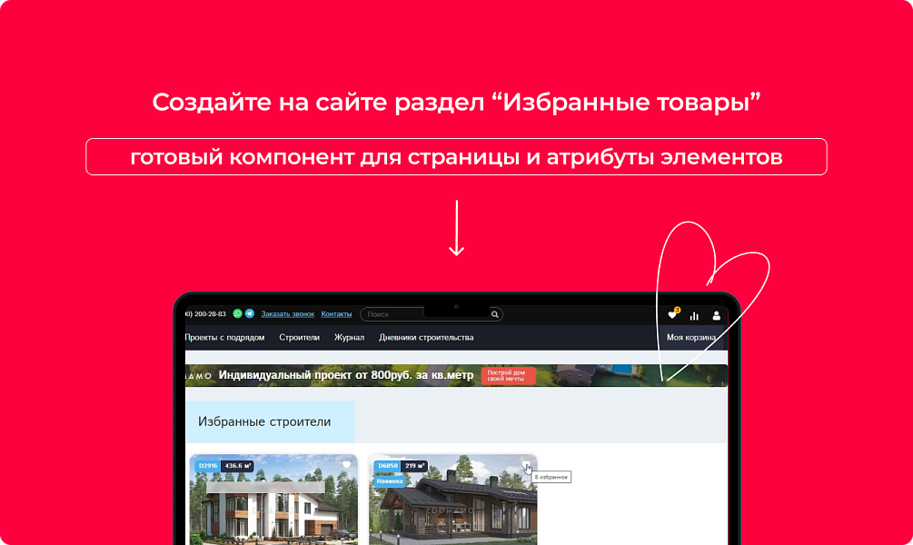Click the search magnifier icon

click(x=495, y=314)
